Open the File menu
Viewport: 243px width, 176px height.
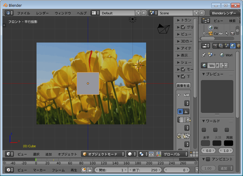tap(24, 13)
